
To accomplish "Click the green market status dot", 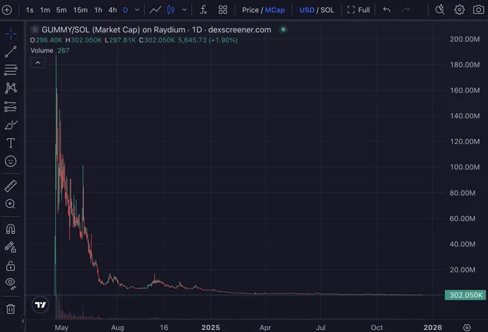I will click(x=283, y=29).
